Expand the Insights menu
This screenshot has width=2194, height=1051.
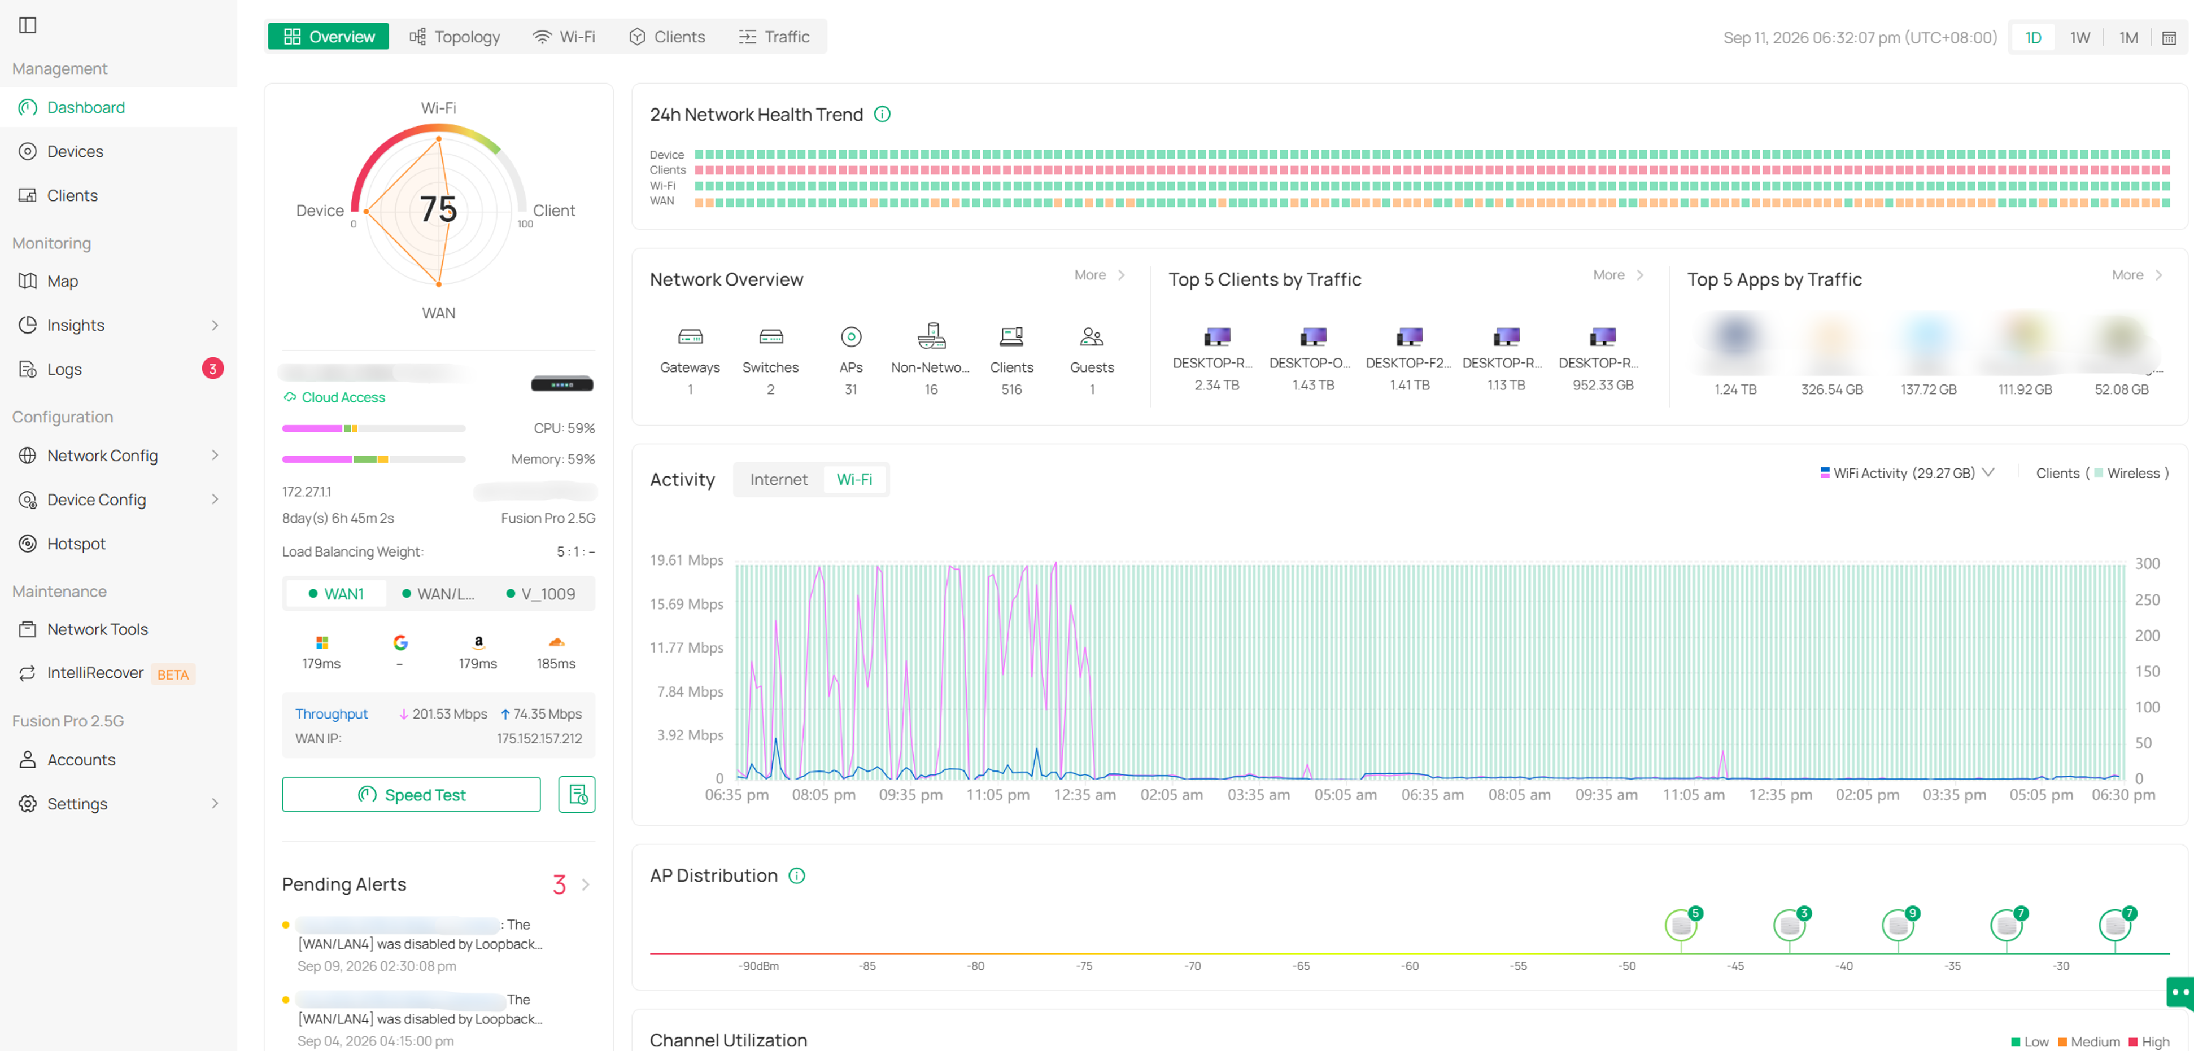coord(119,325)
